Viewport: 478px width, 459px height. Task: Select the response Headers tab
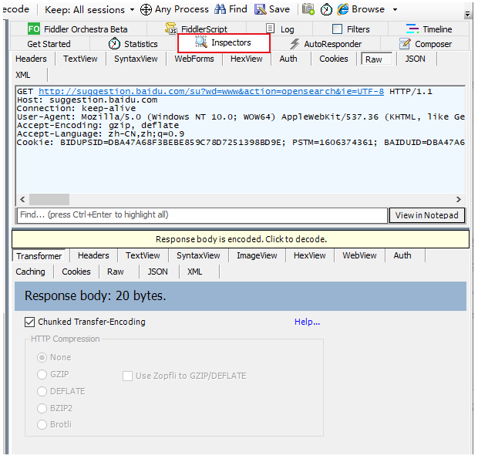tap(93, 255)
